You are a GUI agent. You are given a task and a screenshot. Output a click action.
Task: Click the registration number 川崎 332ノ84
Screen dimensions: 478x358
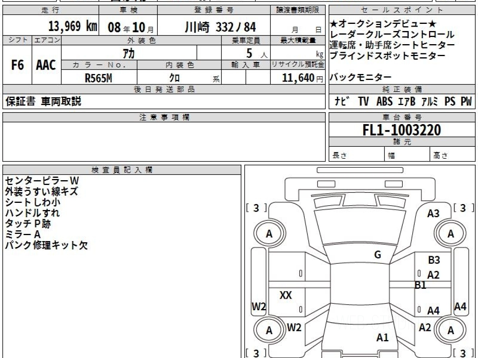(x=220, y=27)
